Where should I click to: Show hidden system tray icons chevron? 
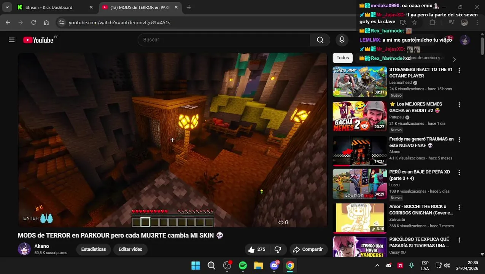pos(377,266)
